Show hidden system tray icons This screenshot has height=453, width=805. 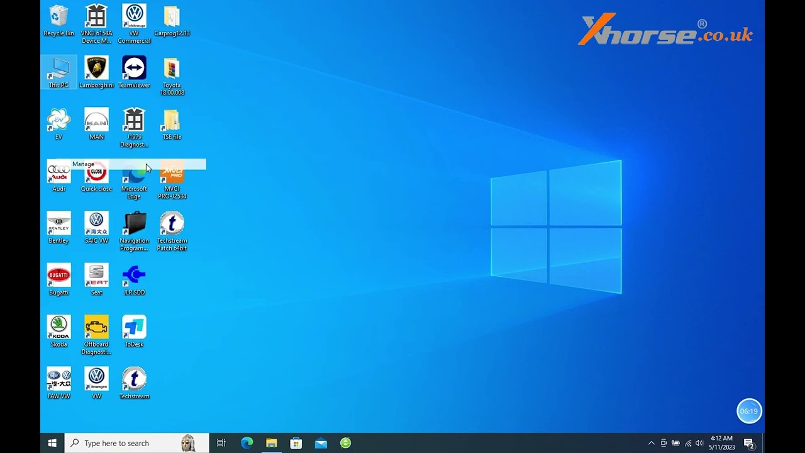tap(652, 443)
